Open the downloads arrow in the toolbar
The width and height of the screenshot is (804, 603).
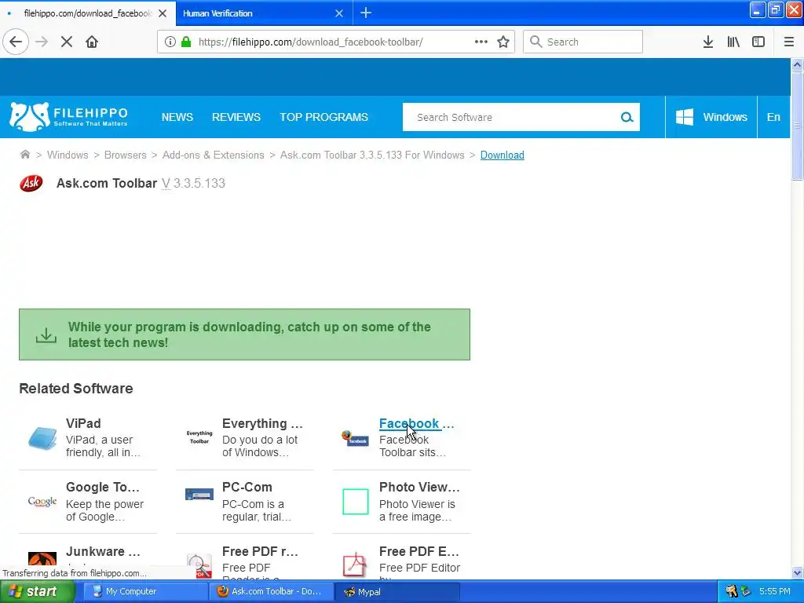708,42
